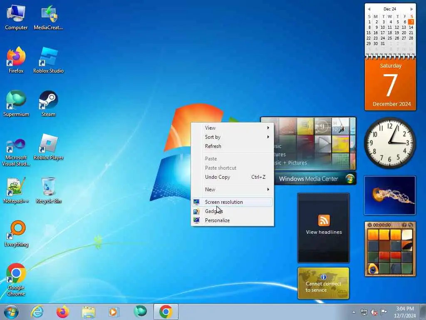Click the network status tray icon
This screenshot has height=320, width=426.
[x=364, y=312]
